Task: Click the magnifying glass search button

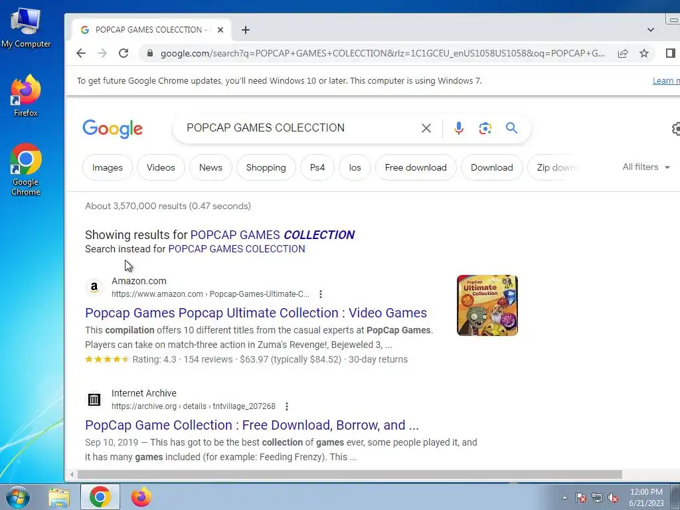Action: [512, 128]
